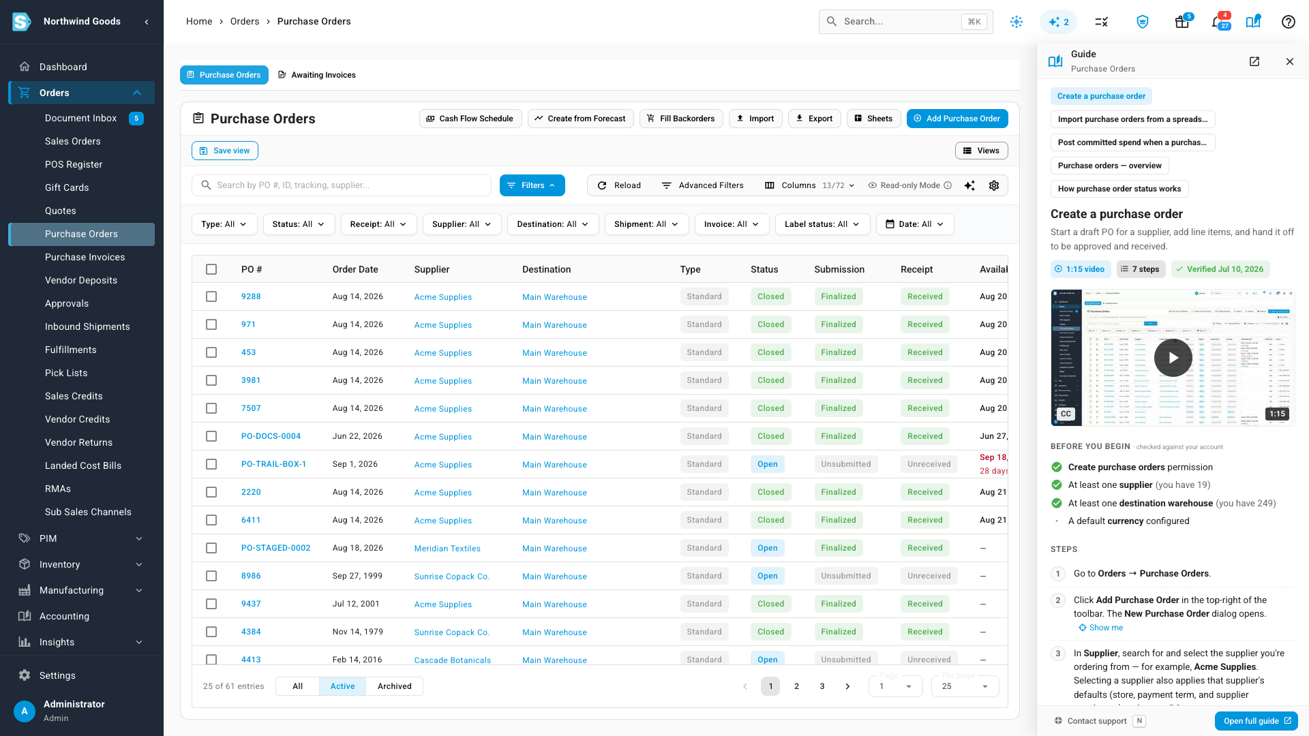Screen dimensions: 1309x736
Task: Open Purchase Invoices in the sidebar
Action: click(x=85, y=257)
